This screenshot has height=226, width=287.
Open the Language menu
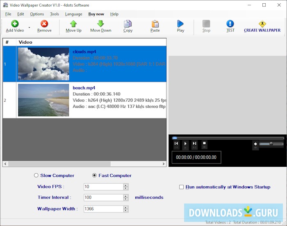point(74,14)
